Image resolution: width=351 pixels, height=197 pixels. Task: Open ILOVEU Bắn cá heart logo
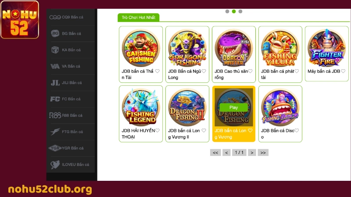55,165
